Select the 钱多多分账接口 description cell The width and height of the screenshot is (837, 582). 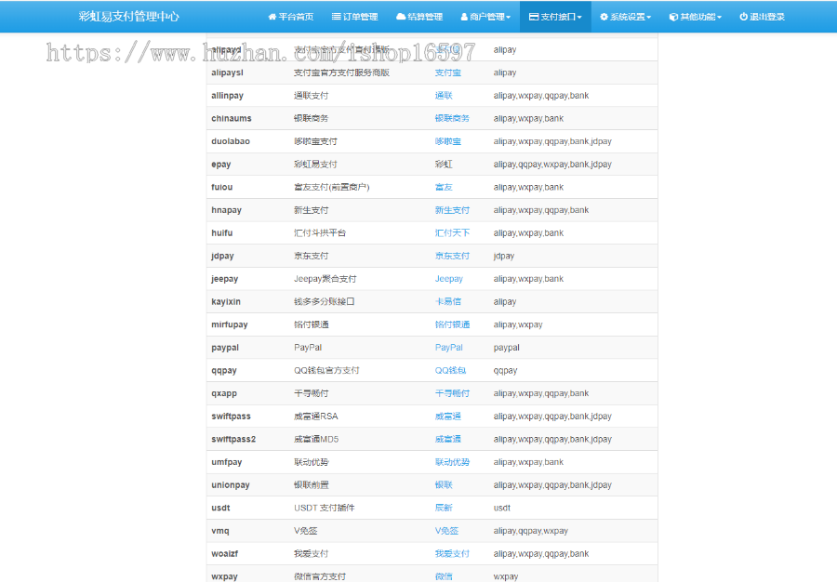(324, 302)
